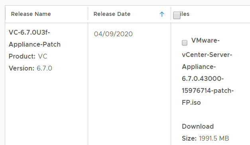
Task: Click the Files column header label
Action: tap(185, 14)
